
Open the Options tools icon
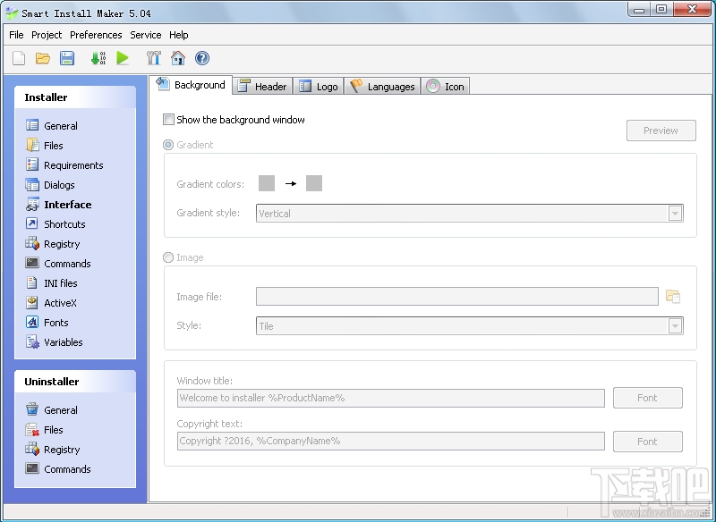153,58
